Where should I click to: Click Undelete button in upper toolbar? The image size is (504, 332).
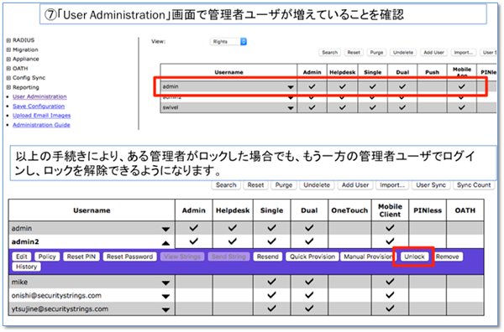click(403, 52)
